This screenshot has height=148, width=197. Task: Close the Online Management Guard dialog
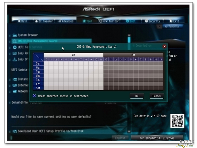click(164, 47)
